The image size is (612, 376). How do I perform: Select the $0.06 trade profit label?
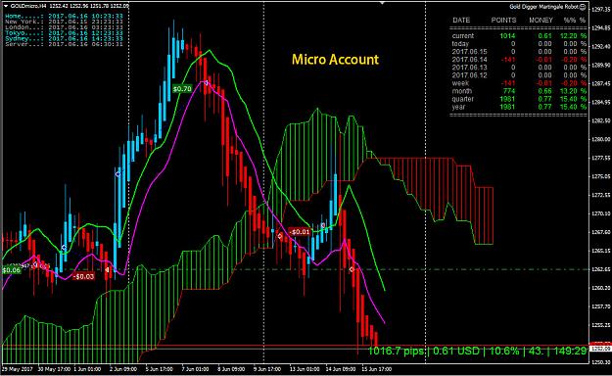12,270
